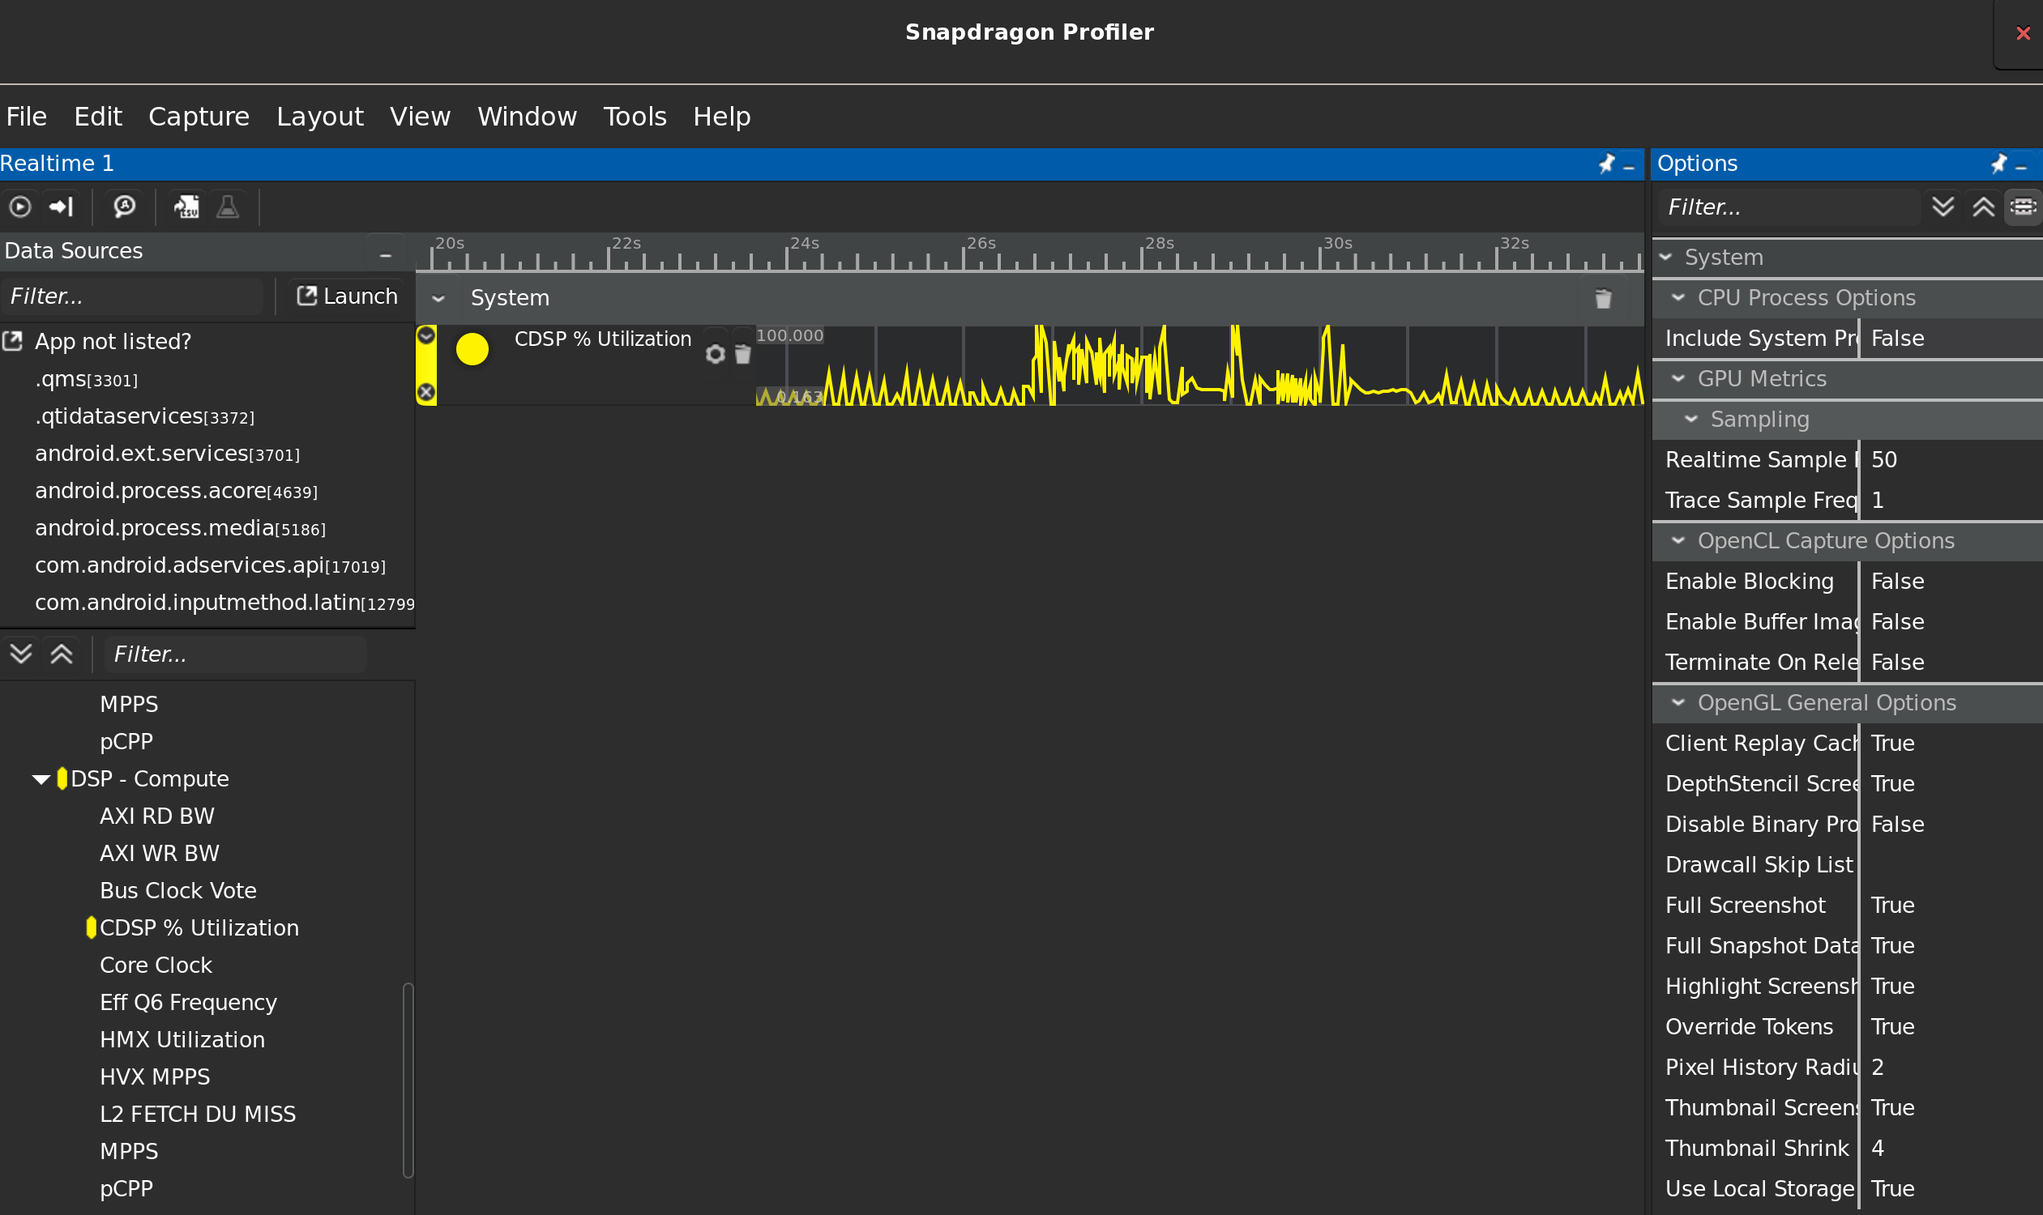
Task: Open CDSP % Utilization gear settings
Action: point(715,354)
